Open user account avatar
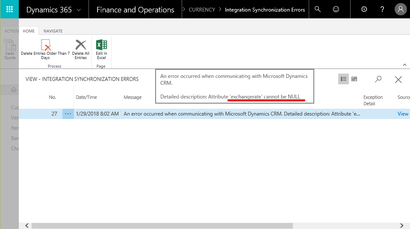The height and width of the screenshot is (229, 410). click(x=400, y=9)
